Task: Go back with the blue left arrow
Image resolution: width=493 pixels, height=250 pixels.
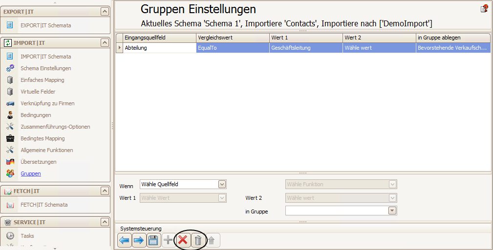Action: (x=125, y=241)
